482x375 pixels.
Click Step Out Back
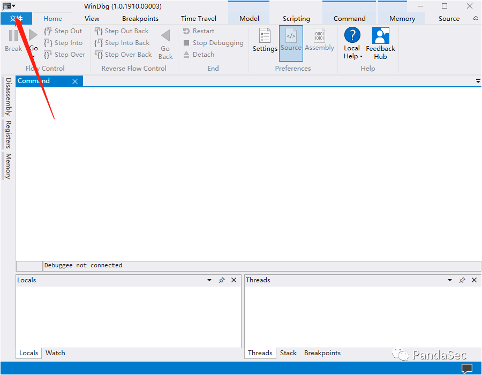click(122, 31)
